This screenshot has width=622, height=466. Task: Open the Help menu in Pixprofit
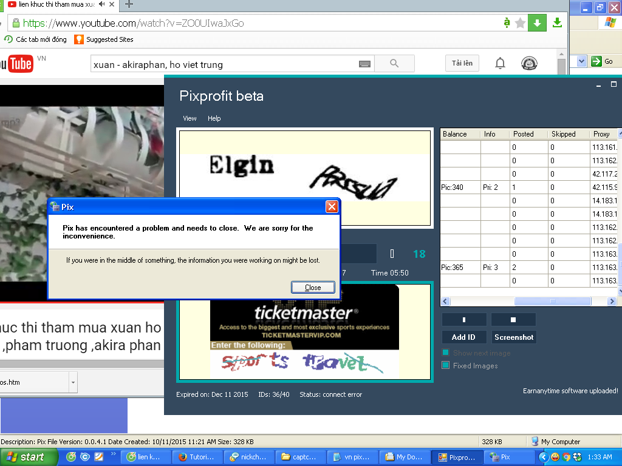pos(214,118)
